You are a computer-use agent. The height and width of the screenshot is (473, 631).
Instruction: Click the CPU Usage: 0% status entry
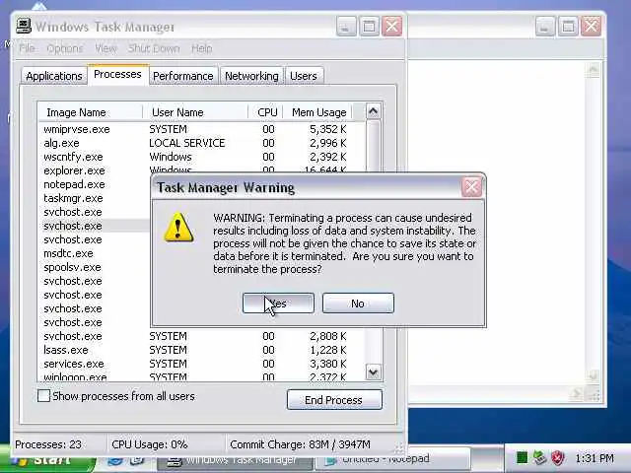click(x=150, y=444)
